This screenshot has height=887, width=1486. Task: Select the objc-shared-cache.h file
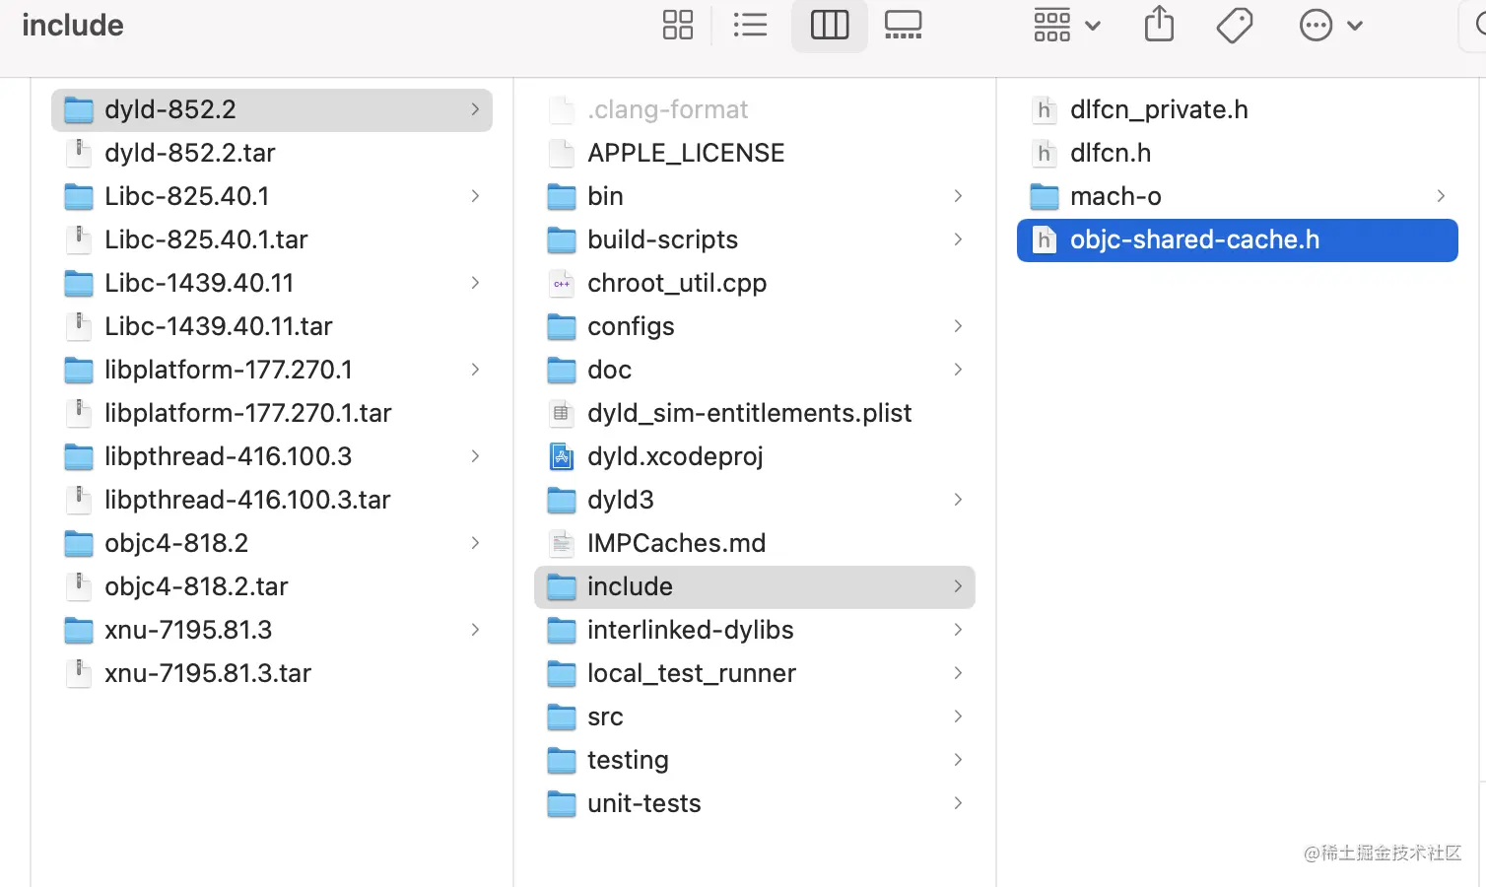1238,239
